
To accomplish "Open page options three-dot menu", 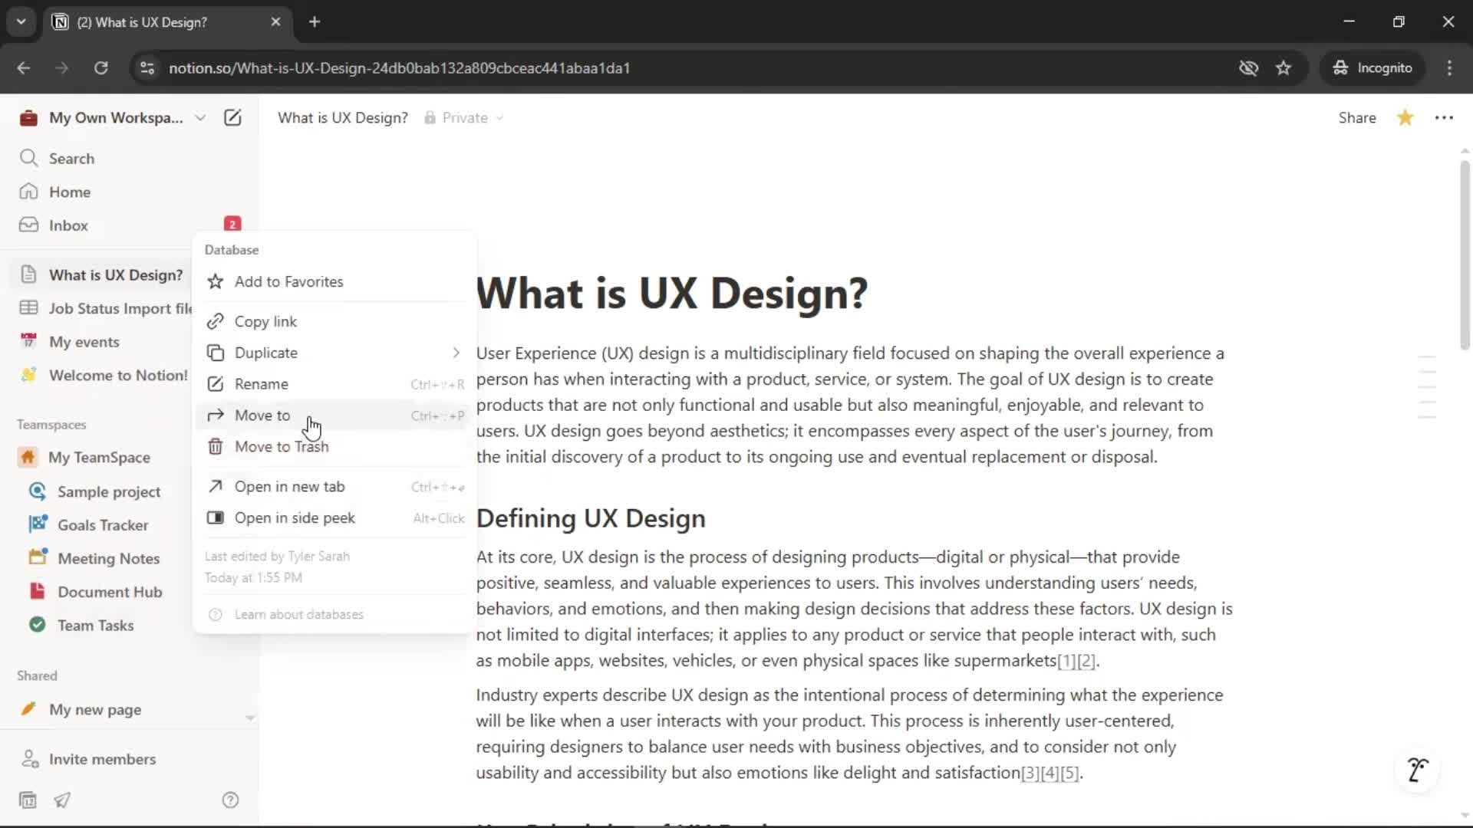I will (1444, 117).
